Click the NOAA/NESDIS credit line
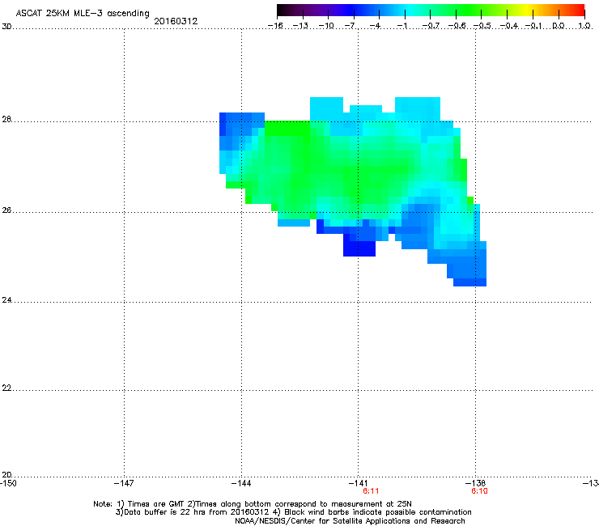599x526 pixels. click(x=350, y=521)
